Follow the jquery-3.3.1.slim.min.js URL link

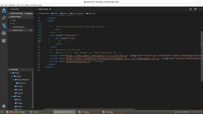click(x=96, y=56)
